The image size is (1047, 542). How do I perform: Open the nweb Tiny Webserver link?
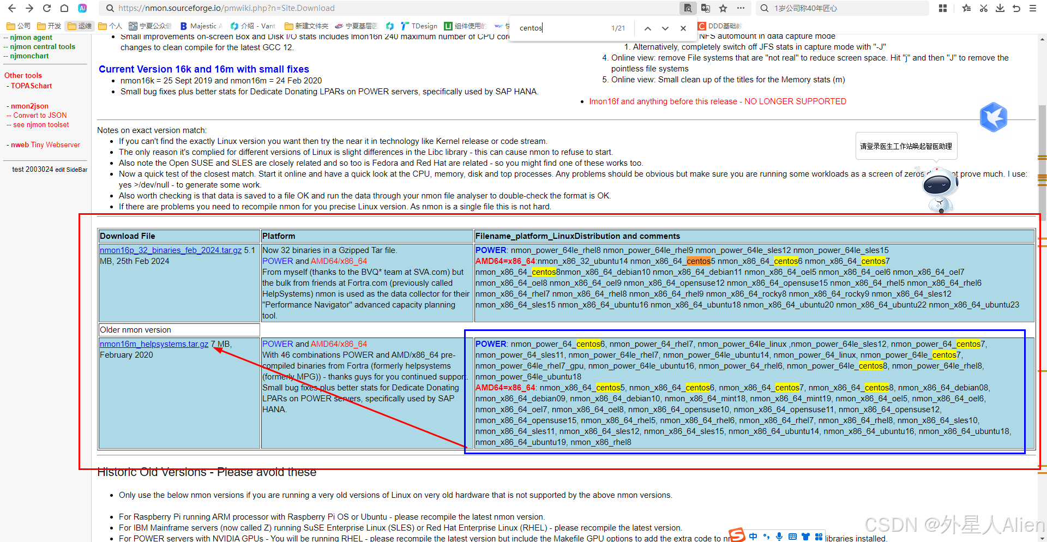[45, 145]
